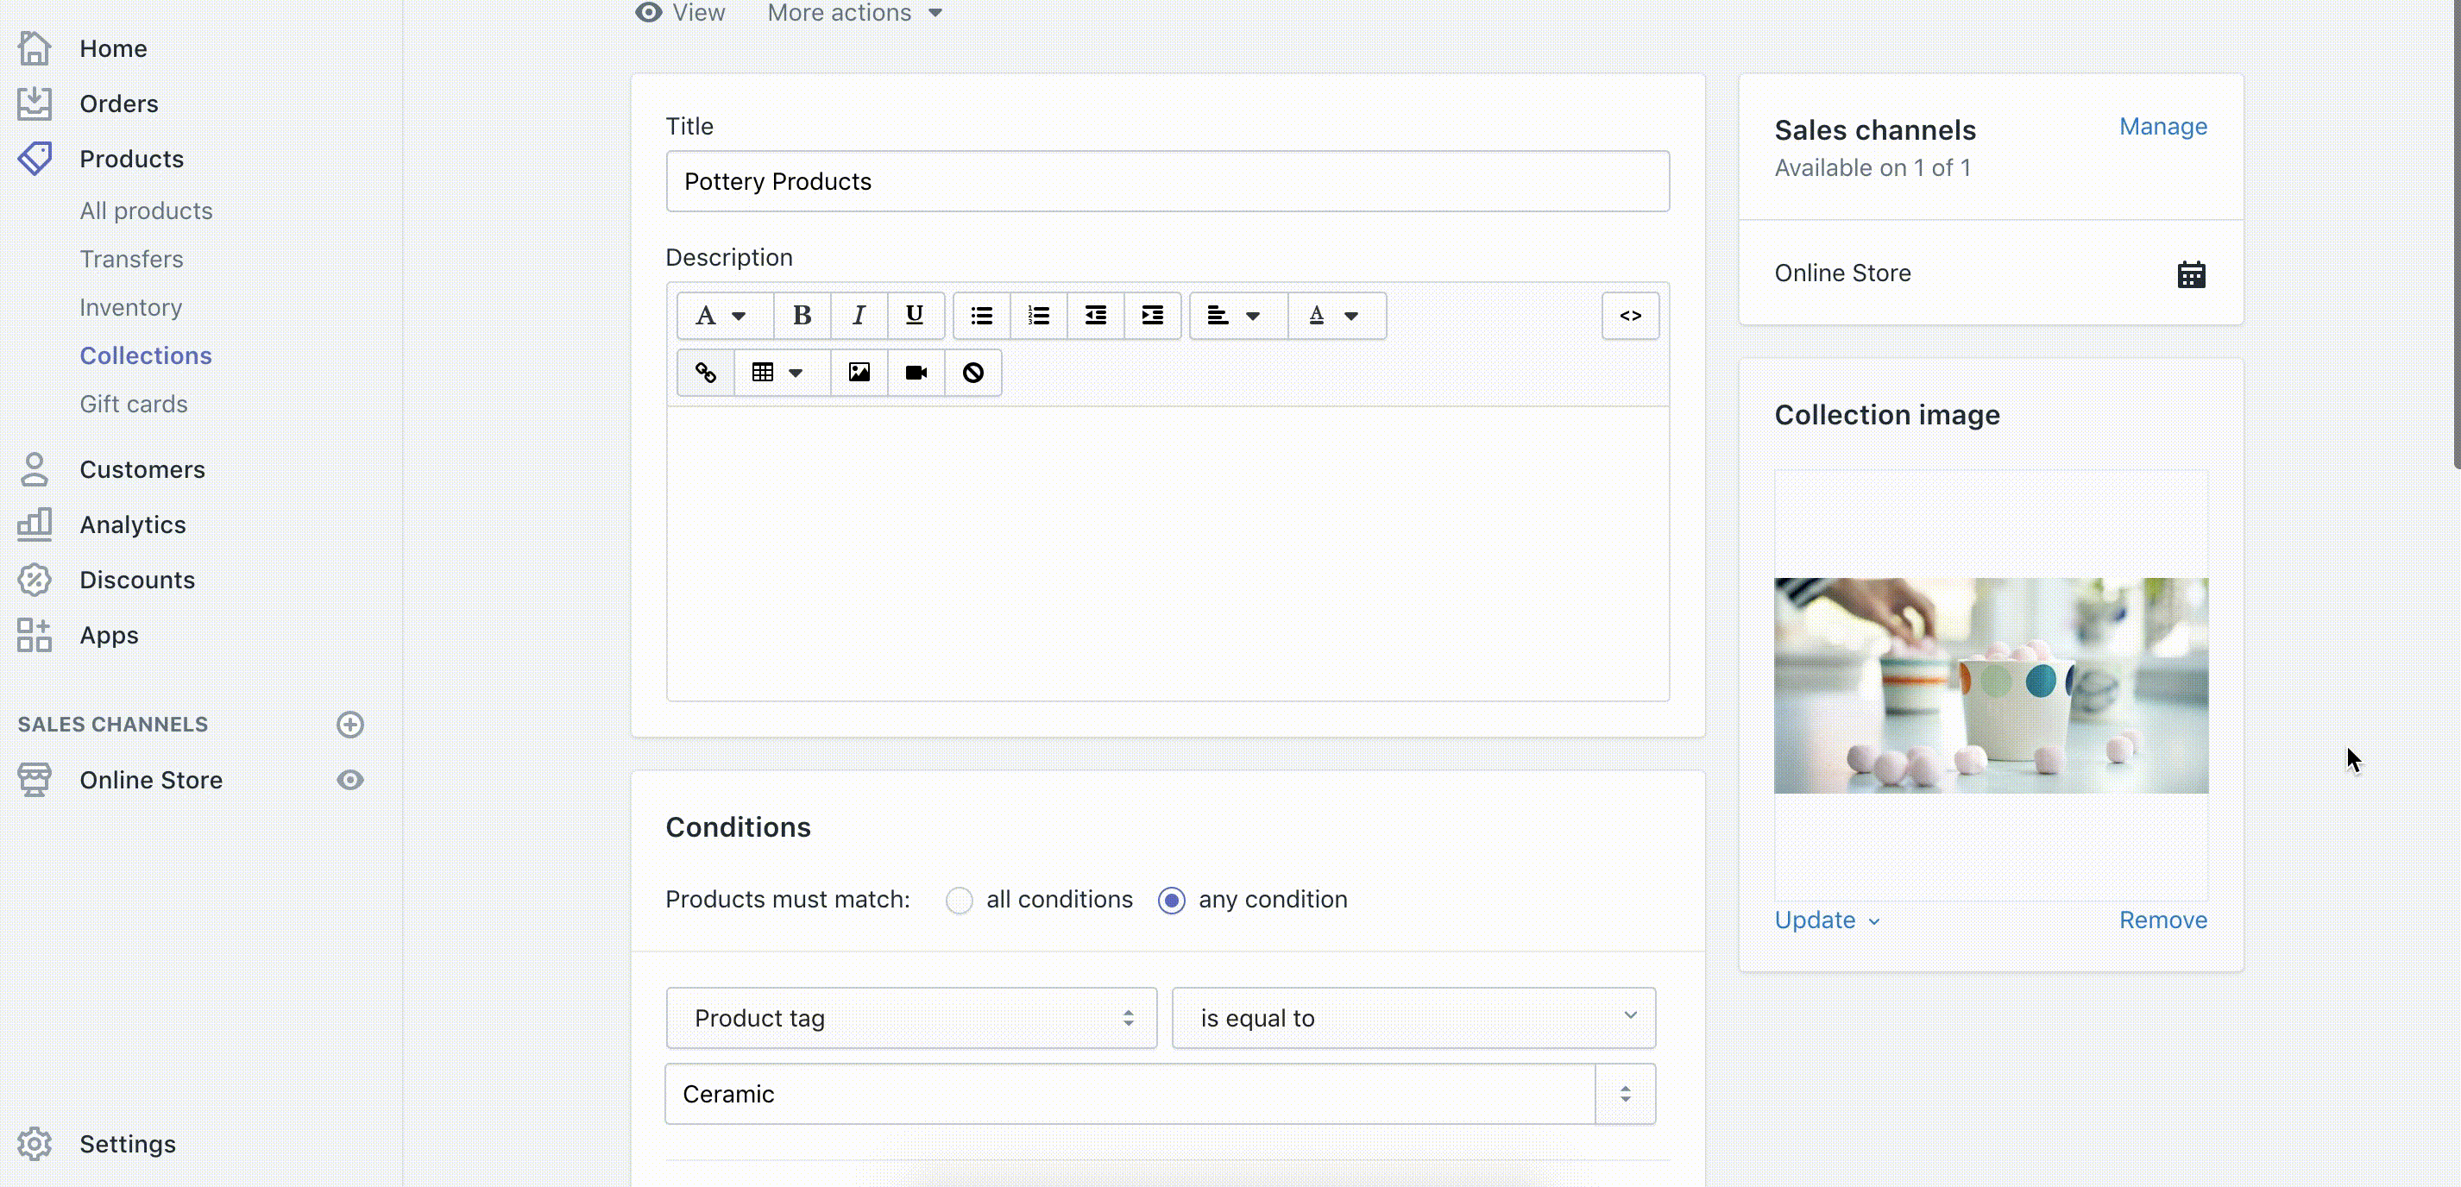Viewport: 2461px width, 1187px height.
Task: Click the collection image thumbnail
Action: 1991,685
